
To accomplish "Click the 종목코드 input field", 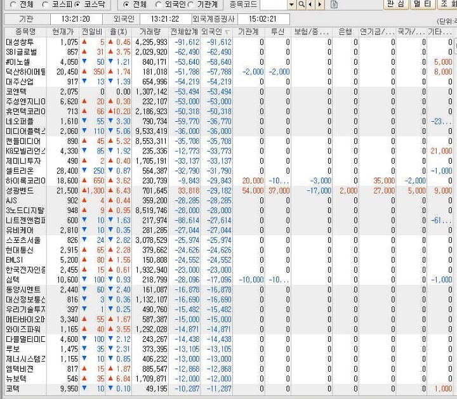I will [274, 4].
